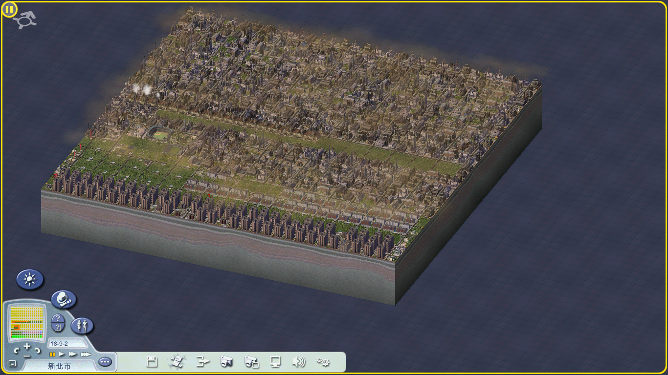
Task: Open My Sim Mode people button
Action: [x=83, y=326]
